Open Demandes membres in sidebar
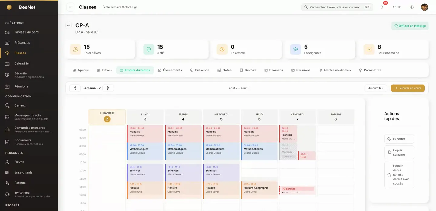 pyautogui.click(x=29, y=129)
